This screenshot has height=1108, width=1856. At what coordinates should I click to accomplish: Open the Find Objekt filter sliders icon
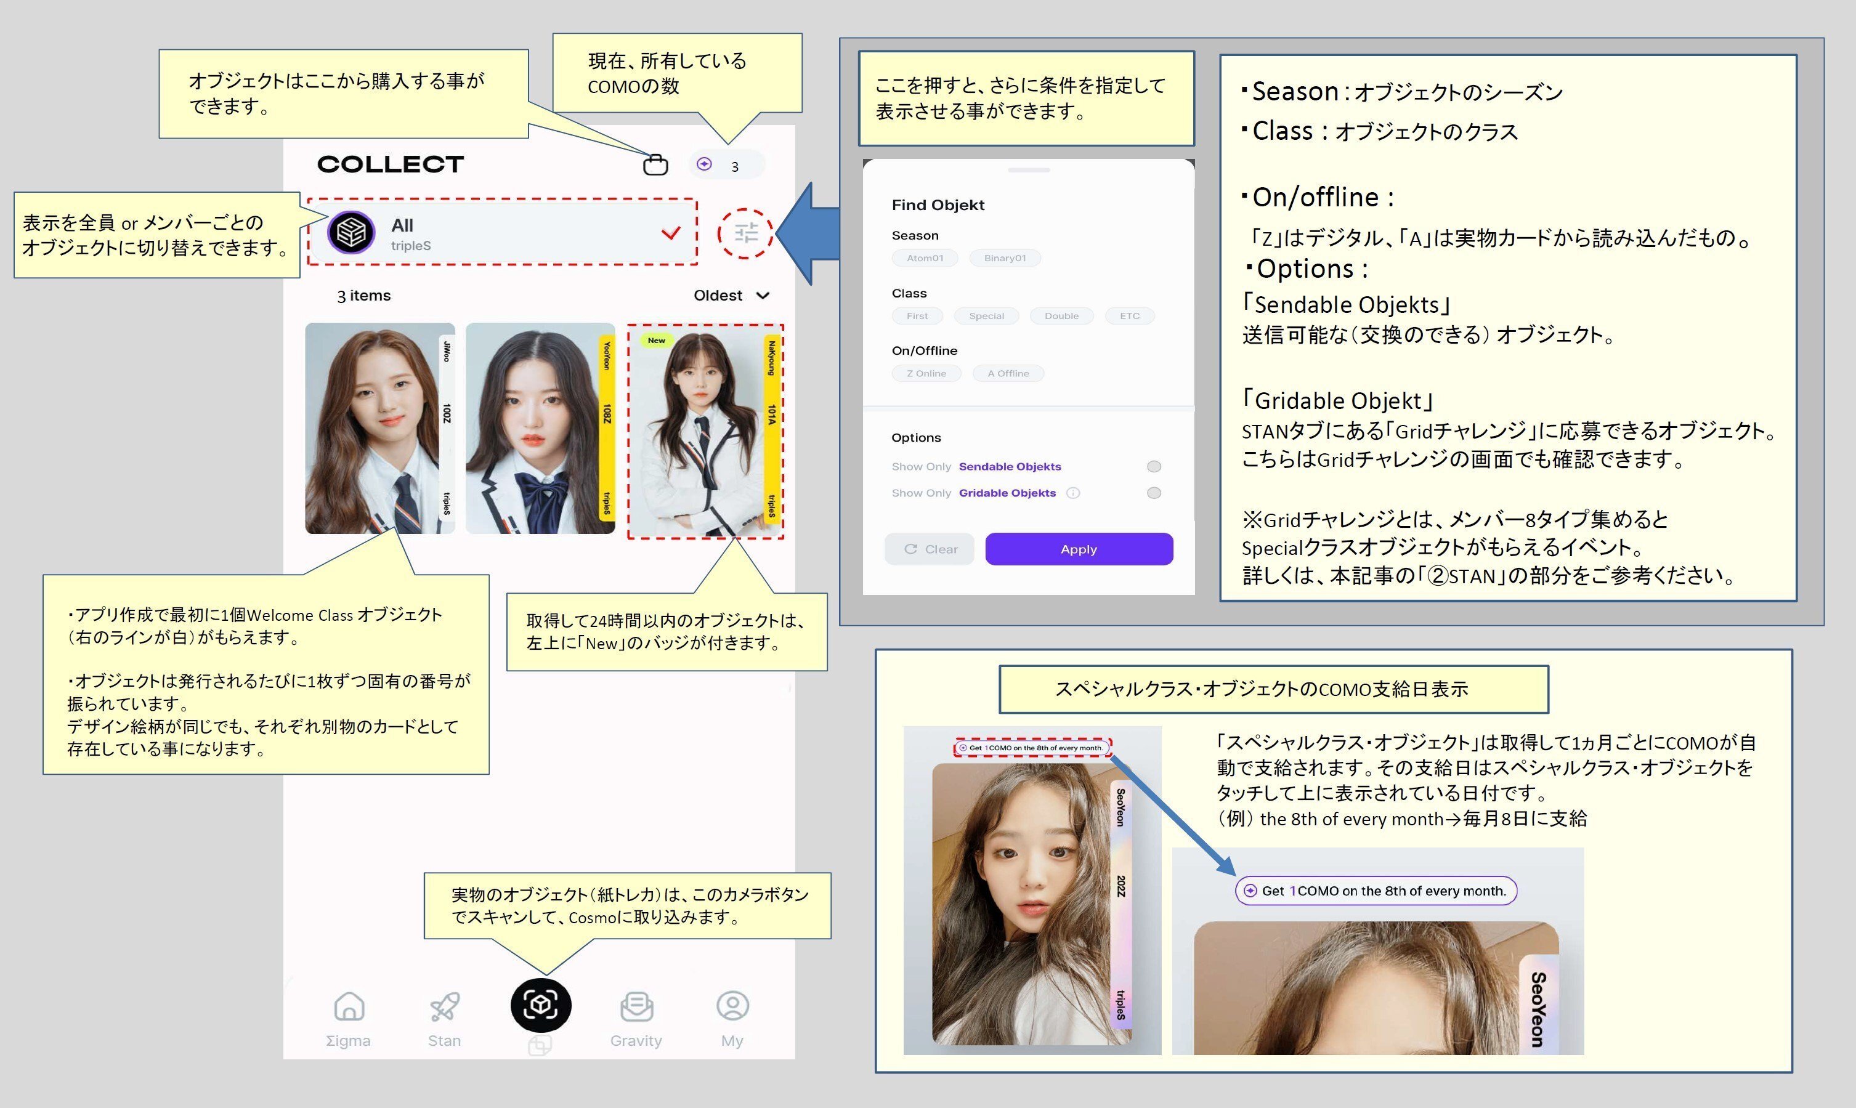tap(746, 233)
